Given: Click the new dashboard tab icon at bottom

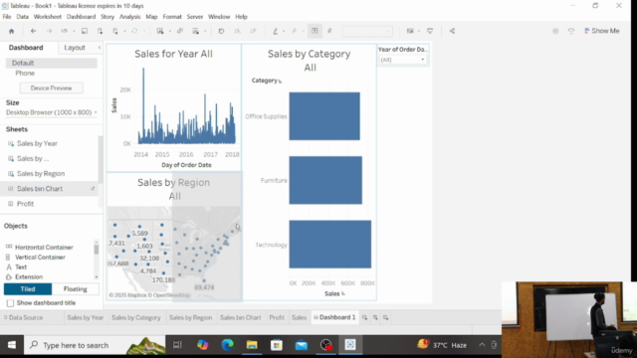Looking at the screenshot, I should click(x=375, y=317).
